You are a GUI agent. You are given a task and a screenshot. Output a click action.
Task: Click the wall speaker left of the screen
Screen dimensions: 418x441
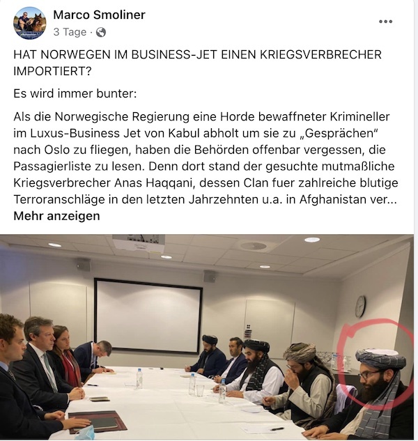pyautogui.click(x=84, y=265)
